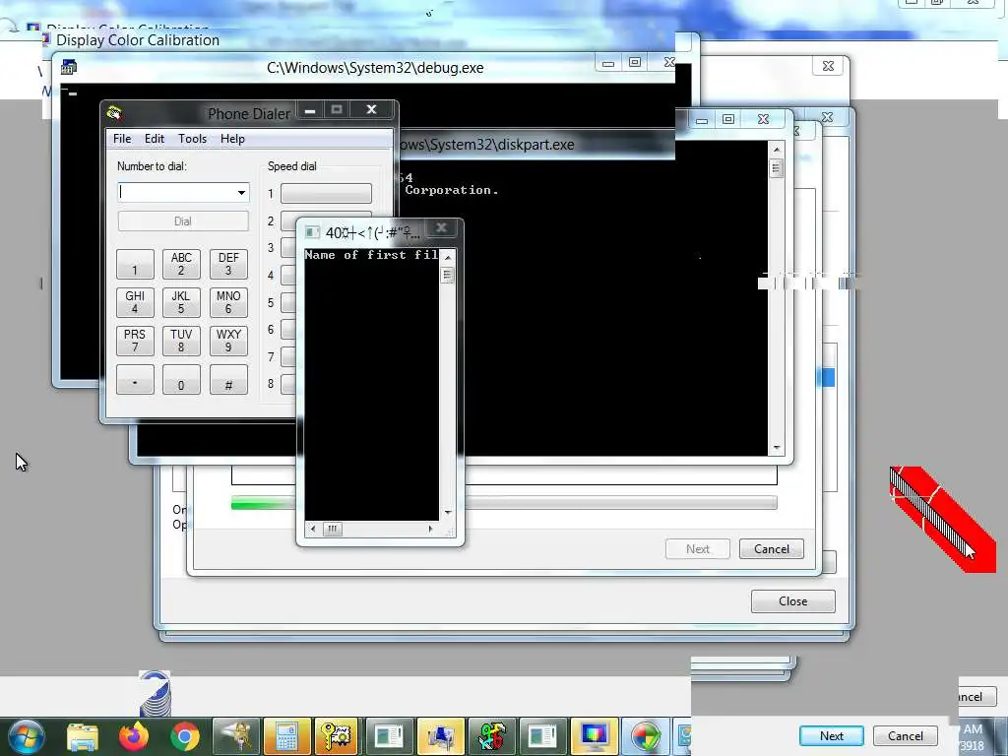The image size is (1008, 756).
Task: Click the "Corporation." text in diskpart console
Action: 451,190
